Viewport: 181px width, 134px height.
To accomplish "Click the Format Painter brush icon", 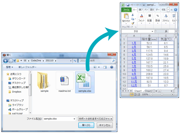I will (133, 23).
